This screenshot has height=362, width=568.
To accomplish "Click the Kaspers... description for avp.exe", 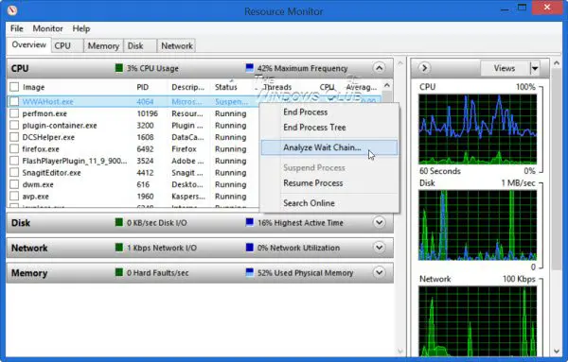I will 188,197.
